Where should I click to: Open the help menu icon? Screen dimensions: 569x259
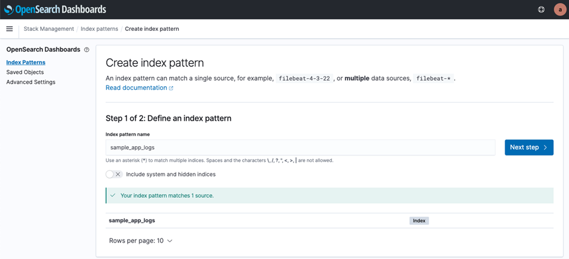pyautogui.click(x=541, y=10)
